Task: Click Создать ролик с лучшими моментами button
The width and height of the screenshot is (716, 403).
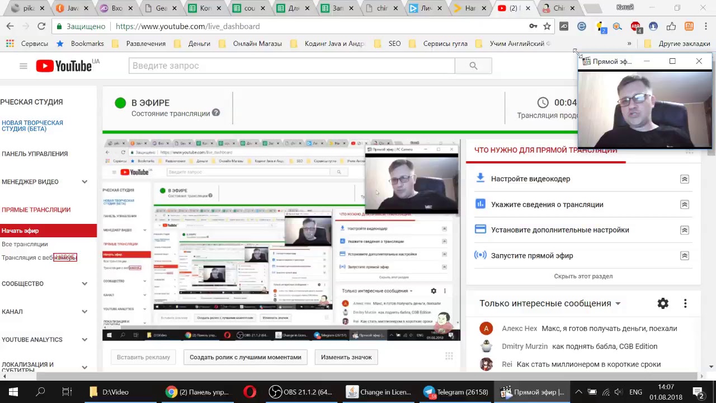Action: 246,357
